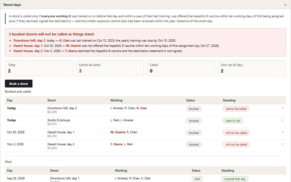Image resolution: width=291 pixels, height=182 pixels.
Task: Click the Booked and called heading
Action: point(18,92)
